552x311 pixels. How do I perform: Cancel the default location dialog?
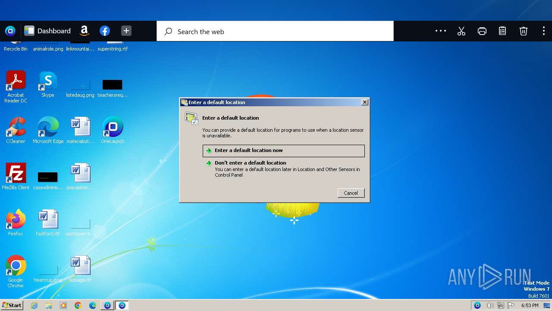(x=351, y=193)
